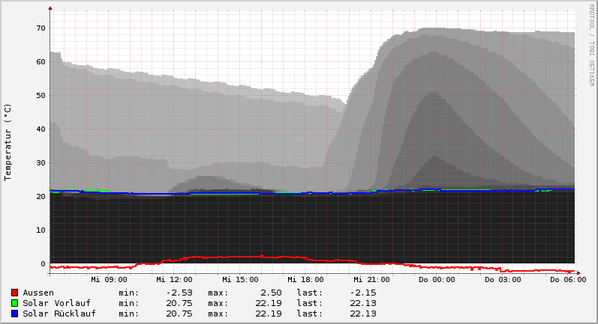Screen dimensions: 598x324
Task: Click the Do 06:00 time axis label
Action: 568,280
